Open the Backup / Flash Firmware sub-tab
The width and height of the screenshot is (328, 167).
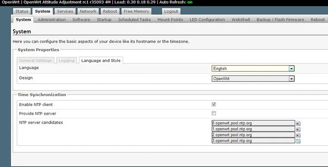(280, 20)
